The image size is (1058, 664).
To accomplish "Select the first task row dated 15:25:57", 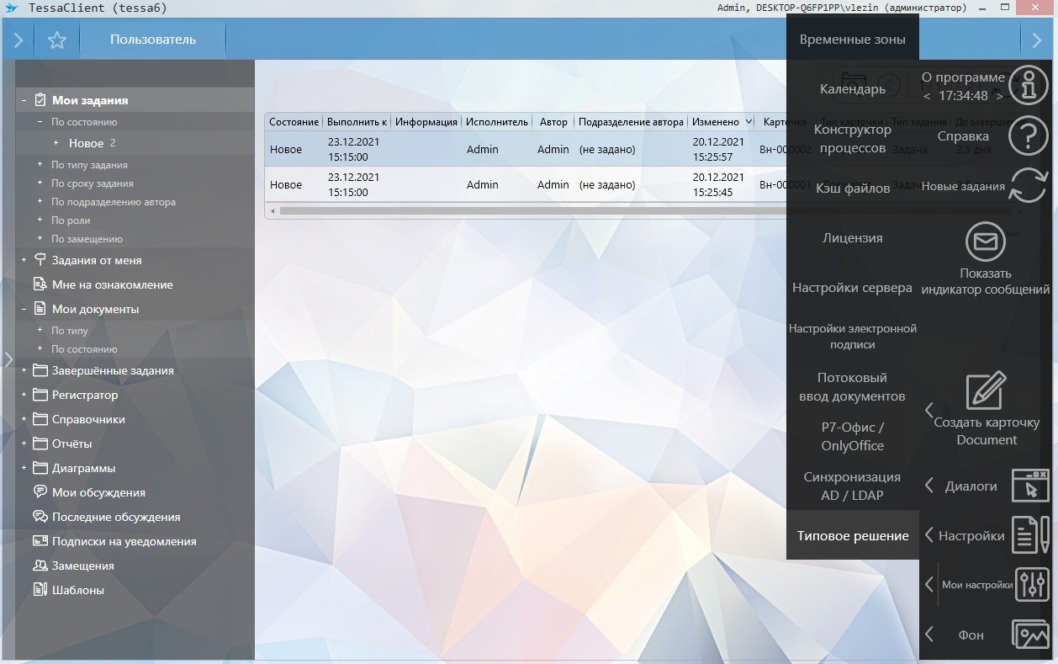I will 505,149.
